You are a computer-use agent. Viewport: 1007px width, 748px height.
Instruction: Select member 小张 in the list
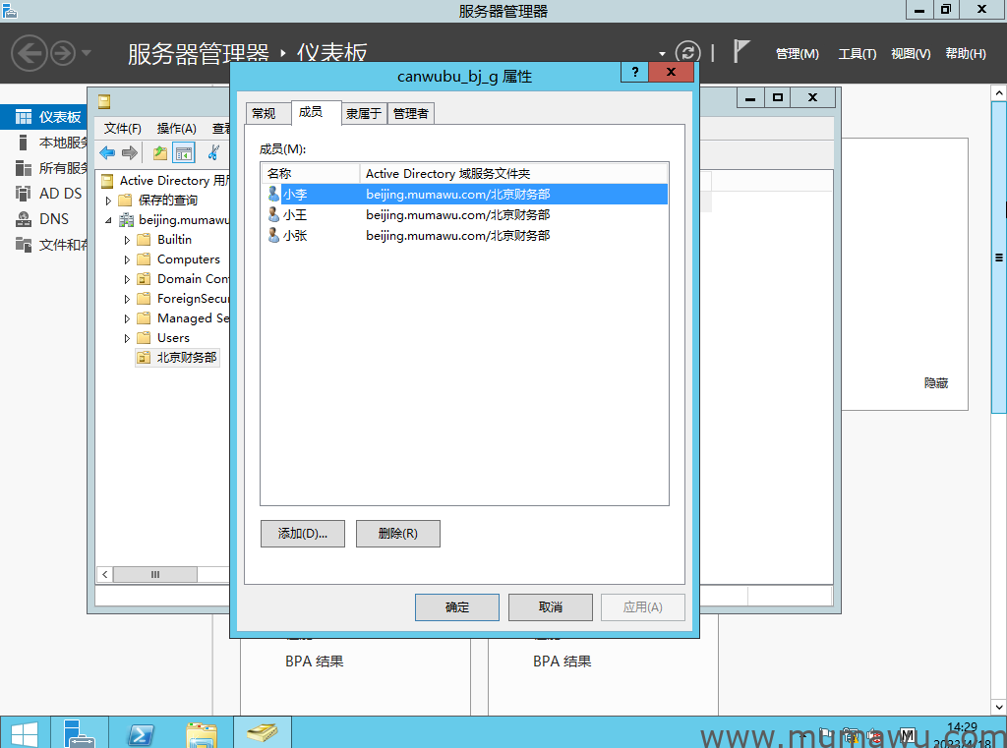[294, 236]
